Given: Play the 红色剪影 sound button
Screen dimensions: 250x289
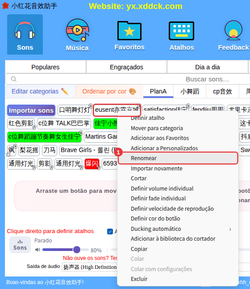Looking at the screenshot, I should point(21,123).
